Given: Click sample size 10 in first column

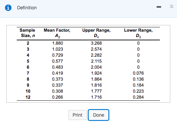Looking at the screenshot, I should click(x=28, y=91).
